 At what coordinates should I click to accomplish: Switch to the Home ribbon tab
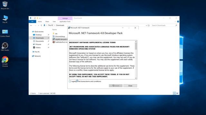click(x=40, y=21)
